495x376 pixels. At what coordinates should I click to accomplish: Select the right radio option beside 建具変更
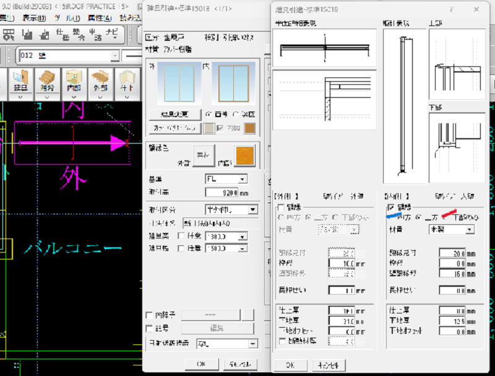tap(236, 115)
